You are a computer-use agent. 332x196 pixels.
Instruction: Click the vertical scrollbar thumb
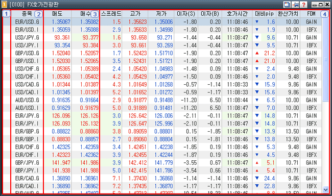325,59
